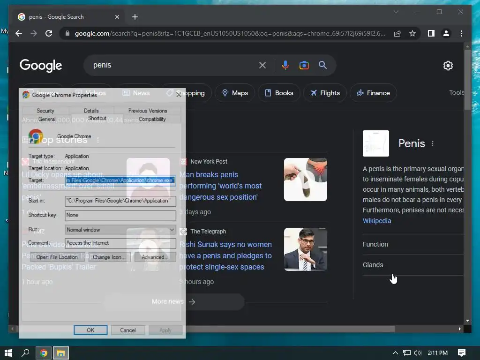This screenshot has width=480, height=360.
Task: Click the Chrome address bar URL
Action: click(x=230, y=33)
